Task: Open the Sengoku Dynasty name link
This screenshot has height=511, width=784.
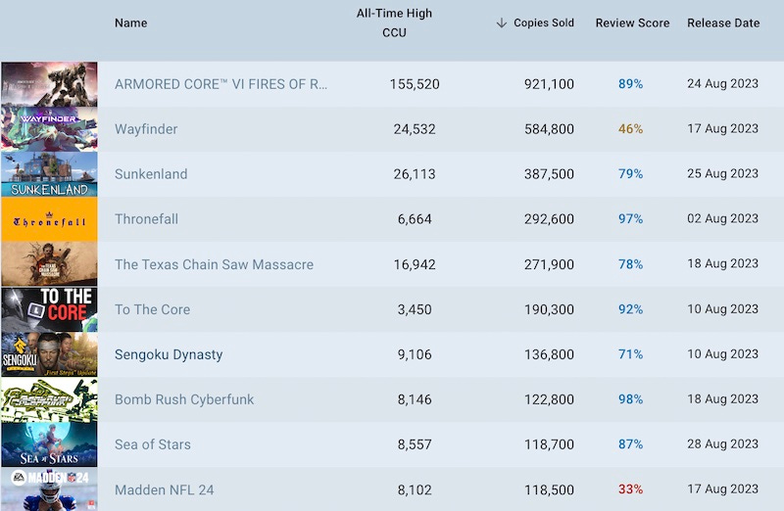Action: [x=169, y=354]
